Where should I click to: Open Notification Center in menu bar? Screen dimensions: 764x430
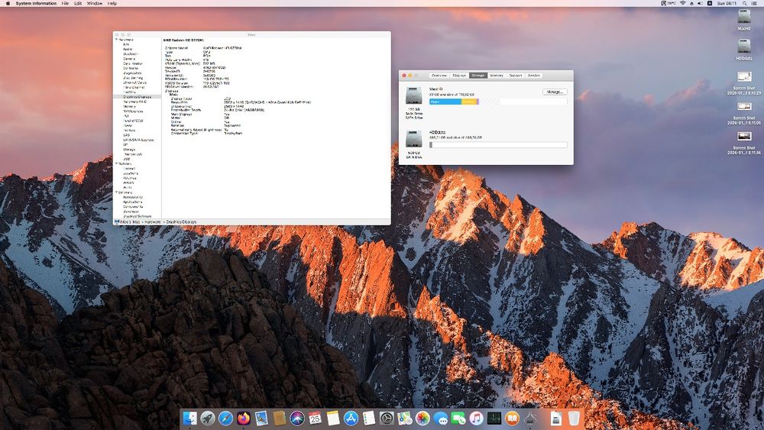[754, 3]
